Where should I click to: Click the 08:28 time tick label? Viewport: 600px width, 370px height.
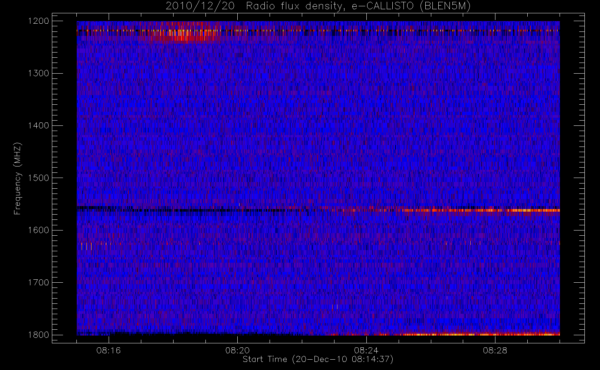coord(495,350)
